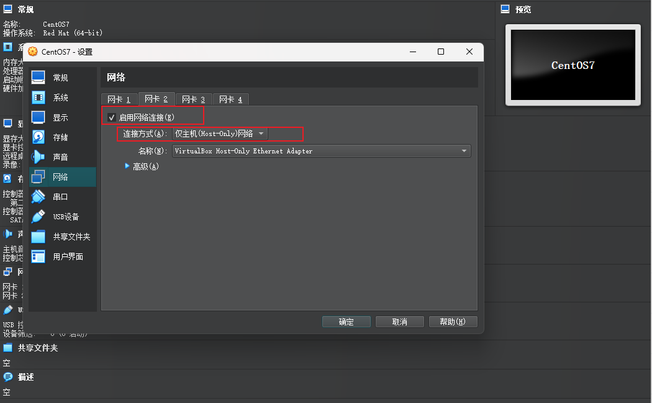The image size is (652, 403).
Task: Open the 连接方式 Host-Only network dropdown
Action: tap(220, 134)
